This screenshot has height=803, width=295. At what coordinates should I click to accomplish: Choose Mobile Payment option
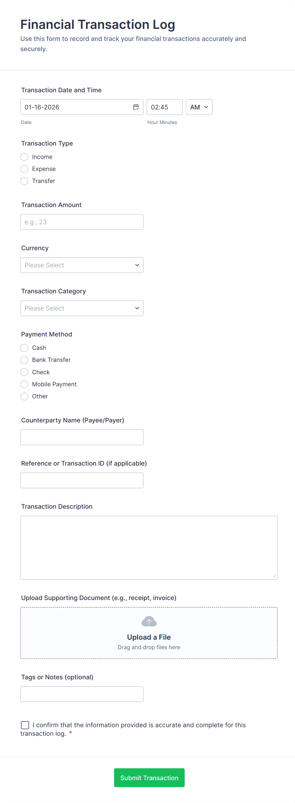click(x=24, y=384)
